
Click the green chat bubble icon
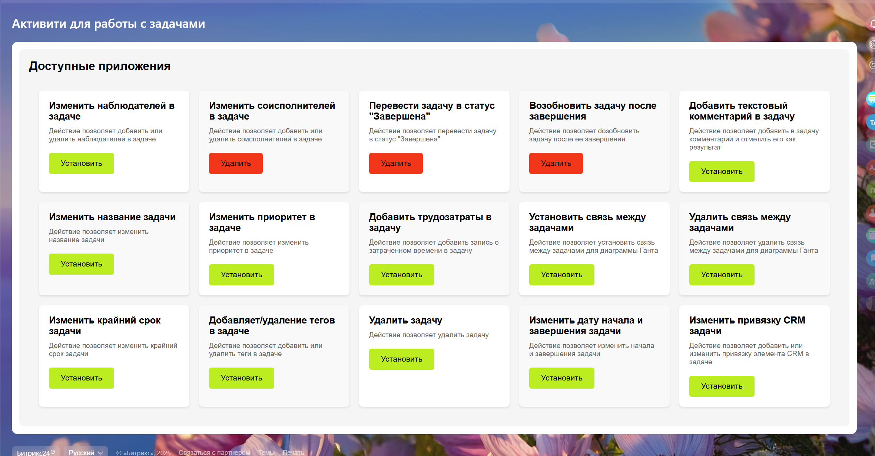(871, 99)
